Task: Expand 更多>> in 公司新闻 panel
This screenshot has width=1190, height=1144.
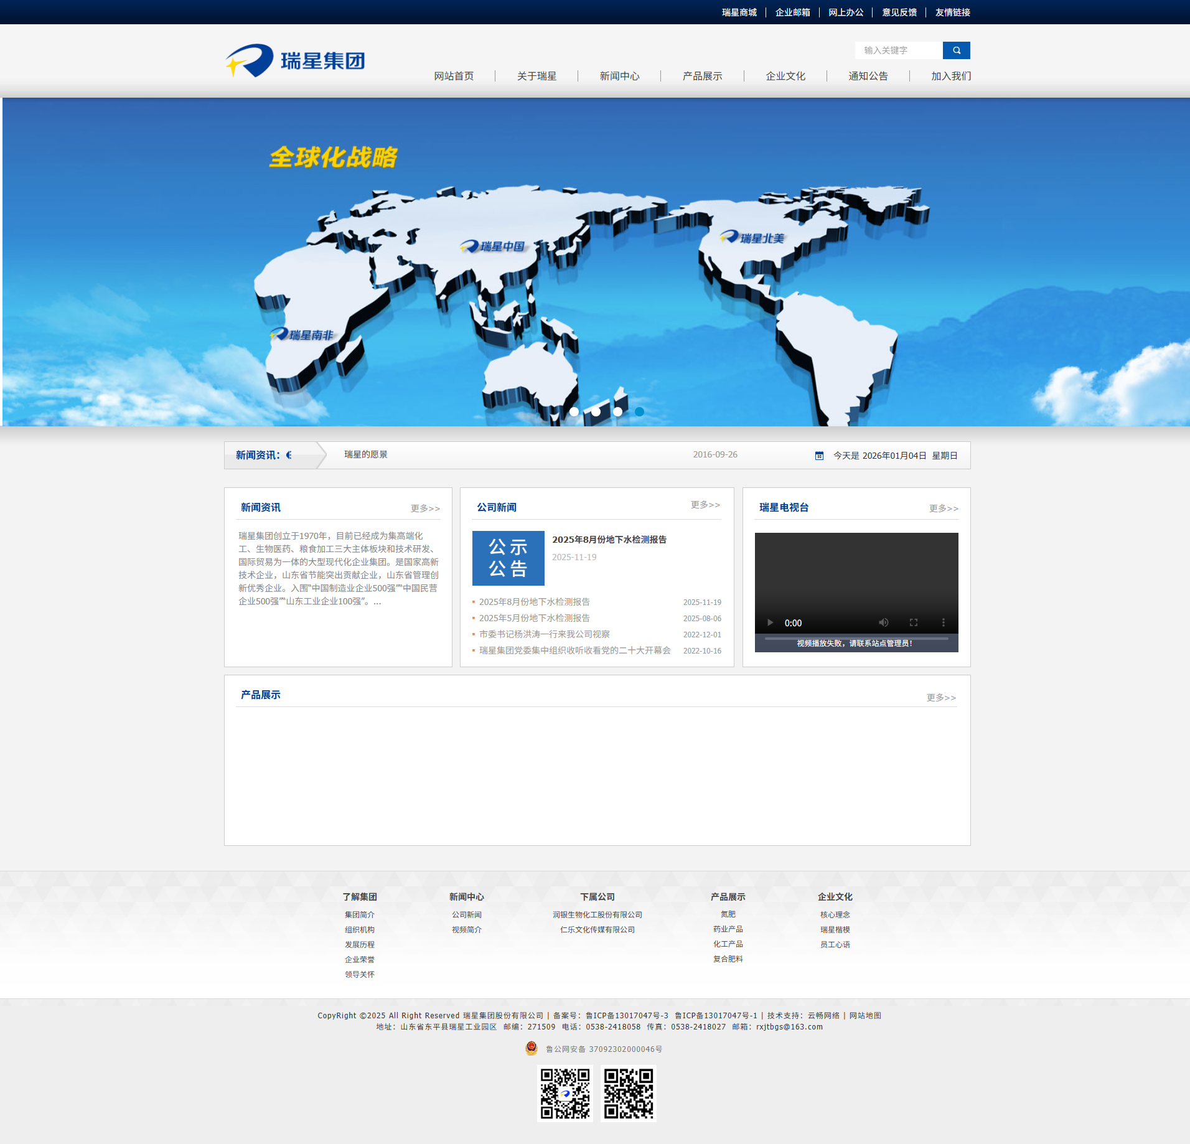Action: (705, 505)
